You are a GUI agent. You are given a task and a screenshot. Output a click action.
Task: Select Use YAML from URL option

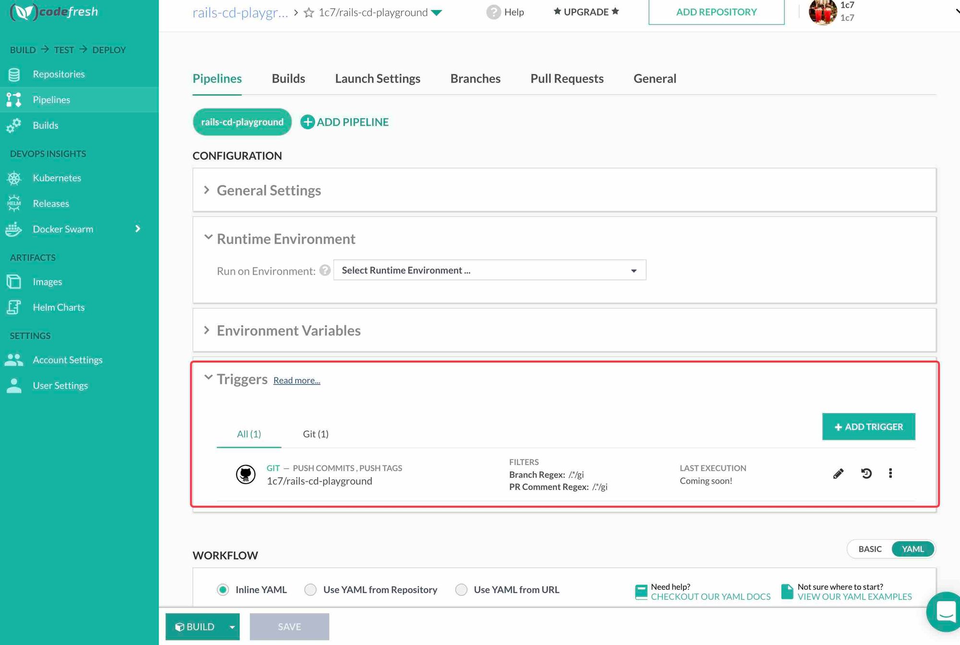tap(461, 590)
